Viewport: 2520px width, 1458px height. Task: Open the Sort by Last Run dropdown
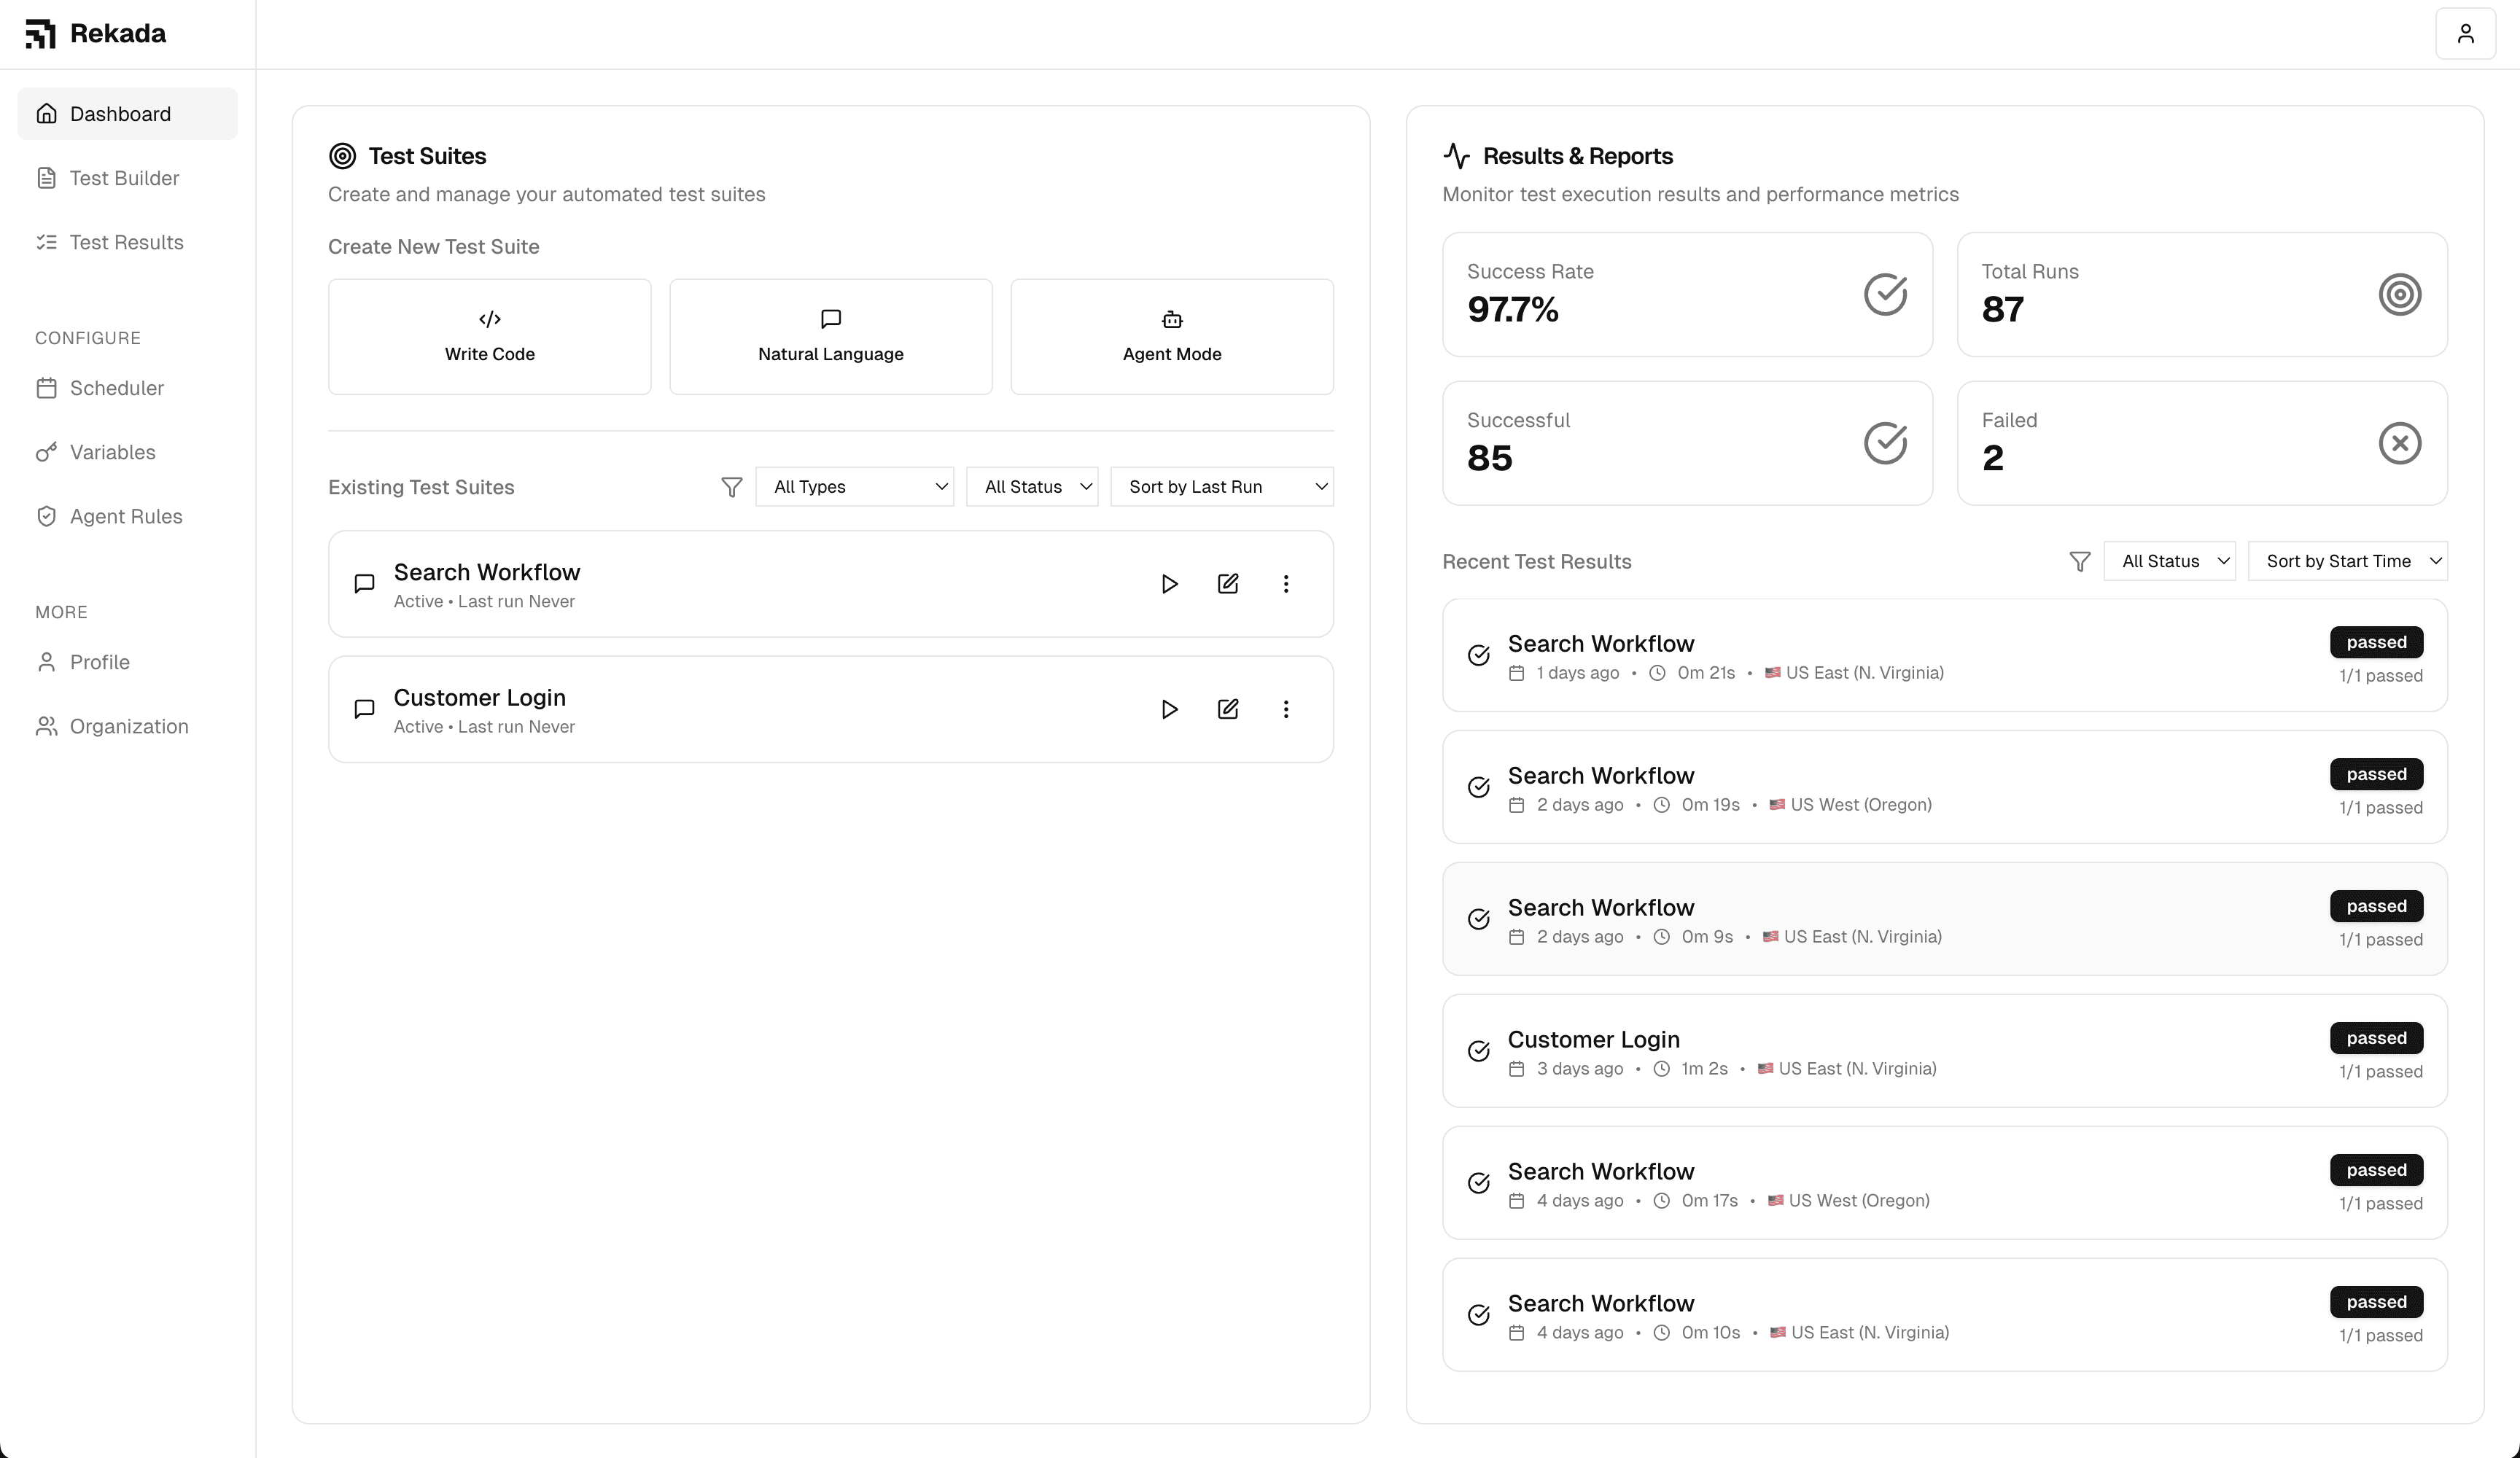pyautogui.click(x=1222, y=487)
